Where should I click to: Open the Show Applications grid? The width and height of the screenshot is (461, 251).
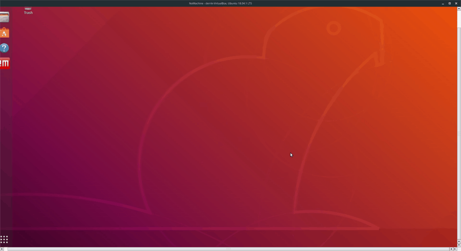(5, 239)
